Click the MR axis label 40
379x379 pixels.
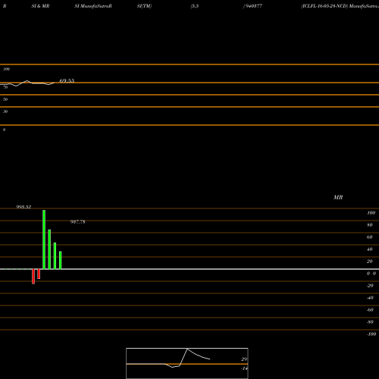(x=370, y=249)
